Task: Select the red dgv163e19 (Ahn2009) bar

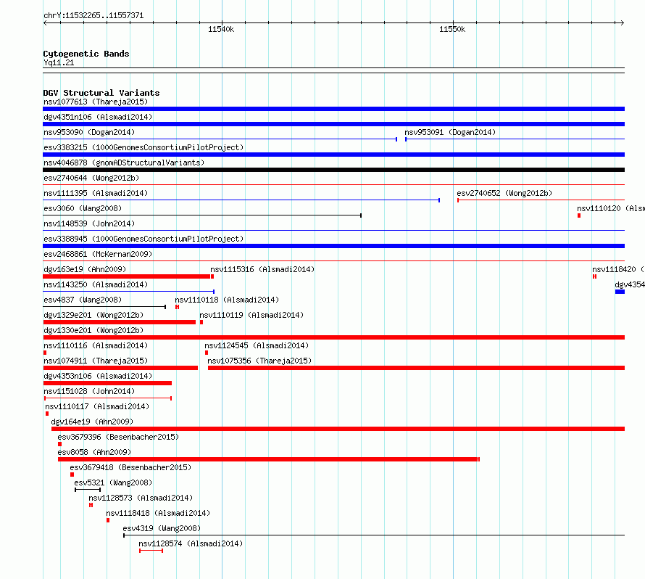Action: [x=127, y=276]
